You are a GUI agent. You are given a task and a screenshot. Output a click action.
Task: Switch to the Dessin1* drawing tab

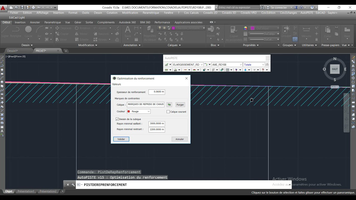pyautogui.click(x=13, y=51)
